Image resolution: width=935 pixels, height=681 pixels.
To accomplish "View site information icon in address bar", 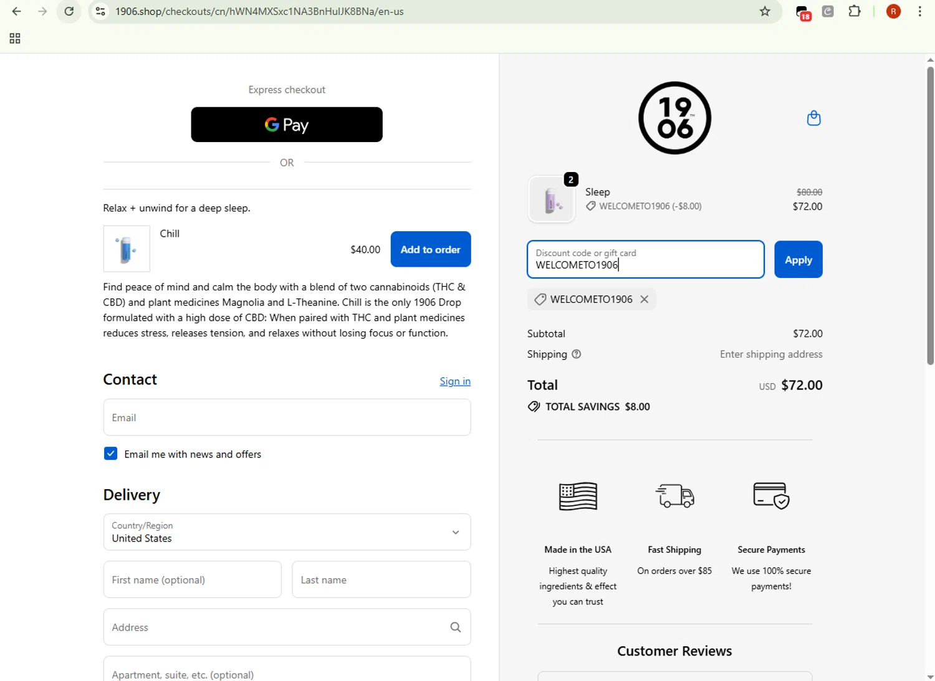I will click(100, 11).
